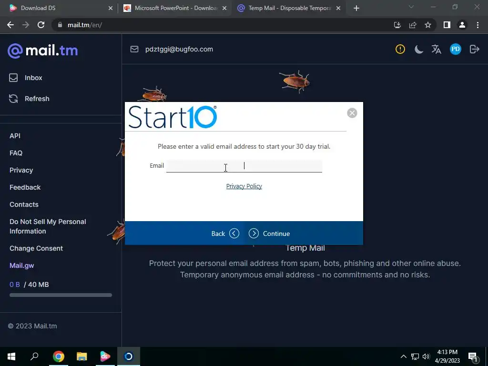Copy the pdztggi@bugfoo.com address text
The width and height of the screenshot is (488, 366).
pos(179,49)
